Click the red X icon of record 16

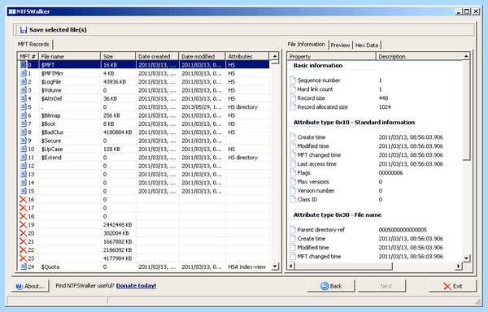pos(24,199)
